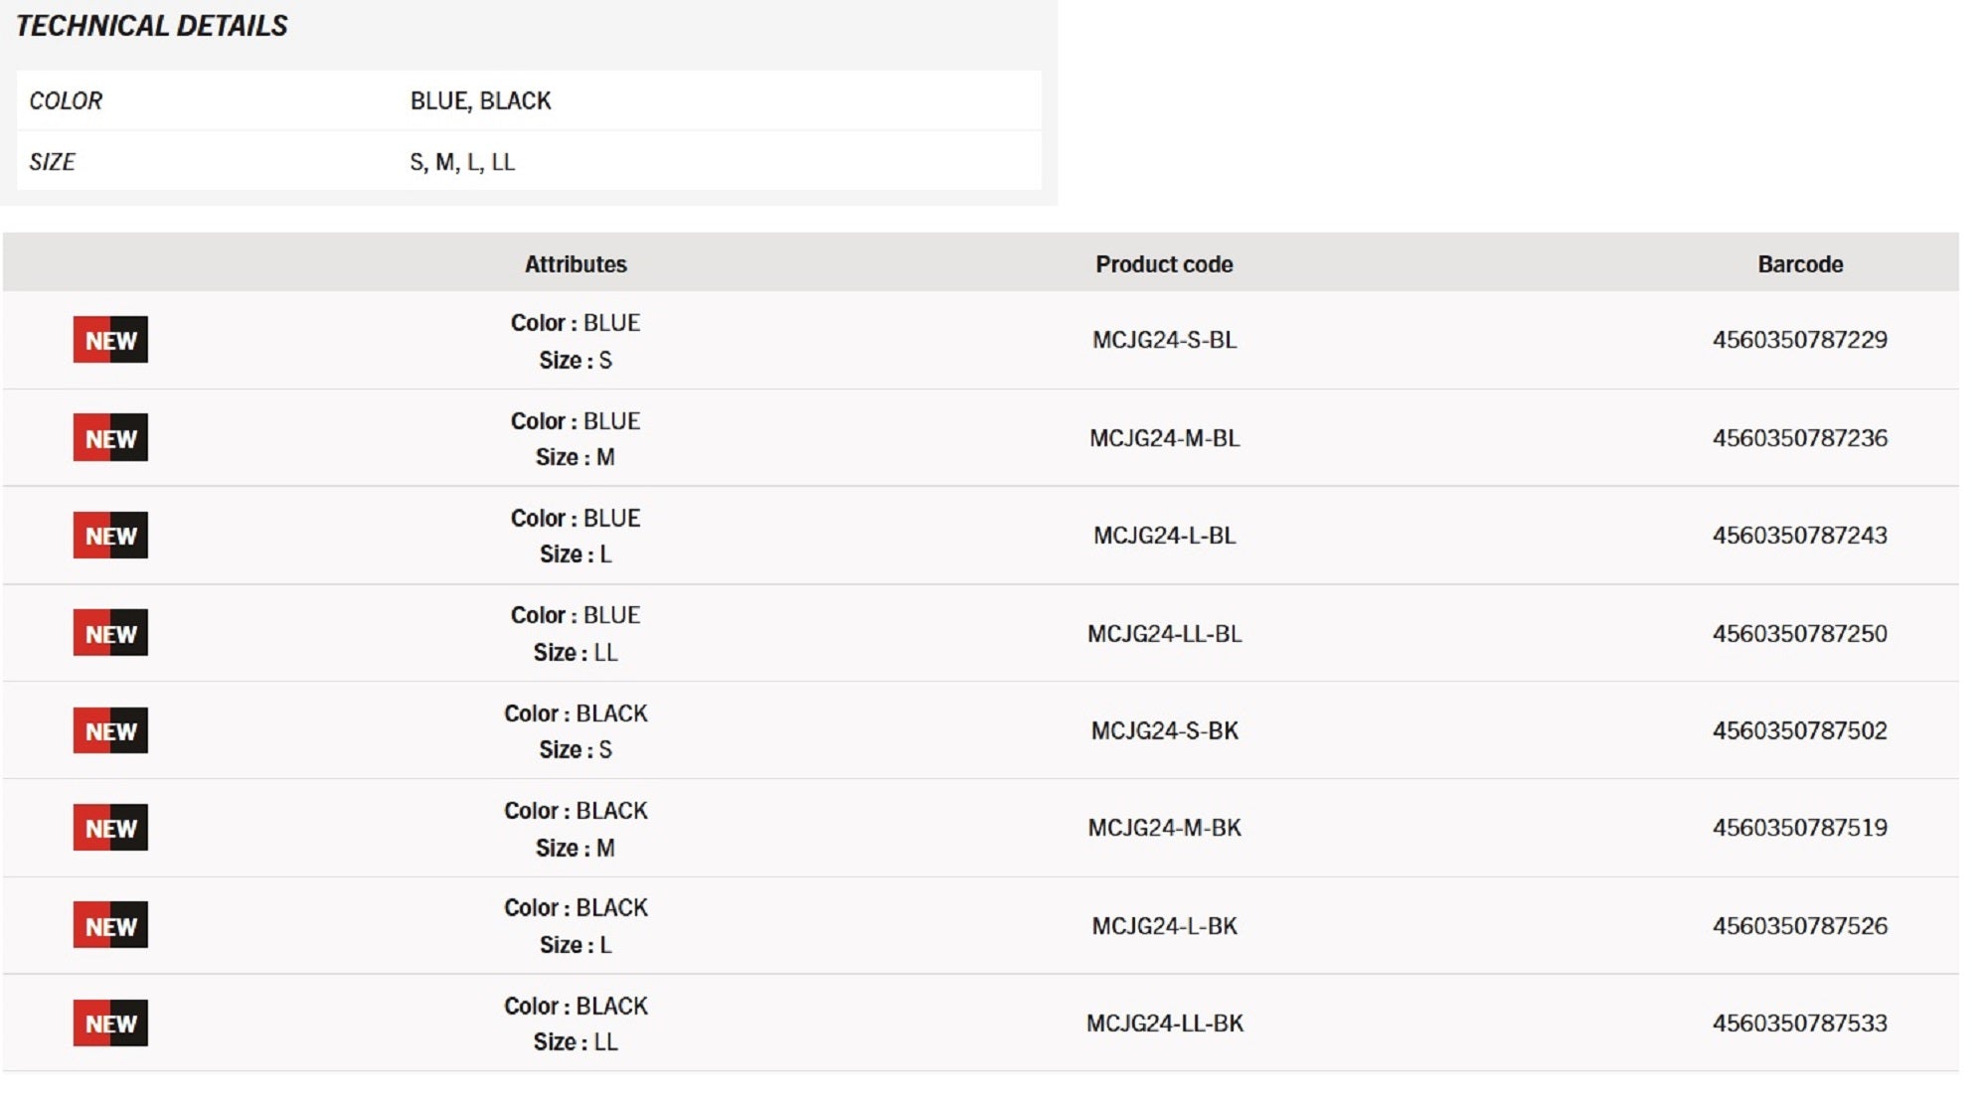The width and height of the screenshot is (1988, 1106).
Task: Click the NEW badge beside MCJG24-M-BL
Action: click(x=110, y=437)
